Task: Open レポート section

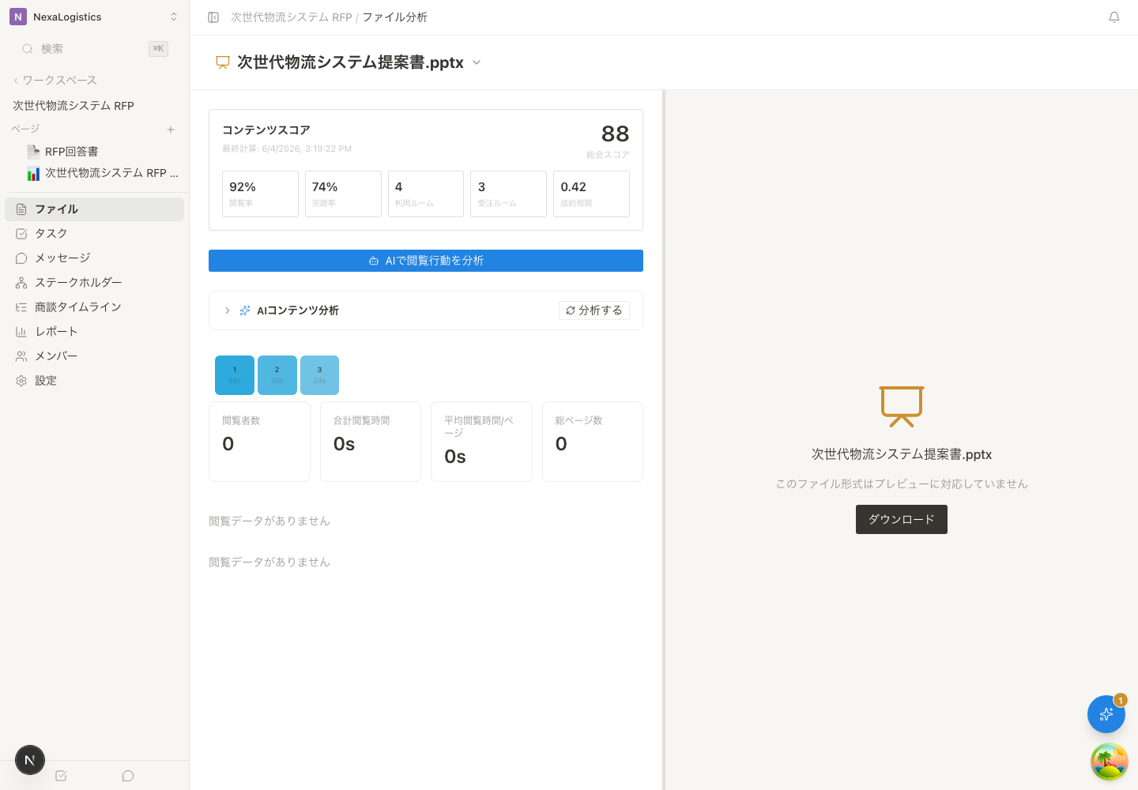Action: 94,332
